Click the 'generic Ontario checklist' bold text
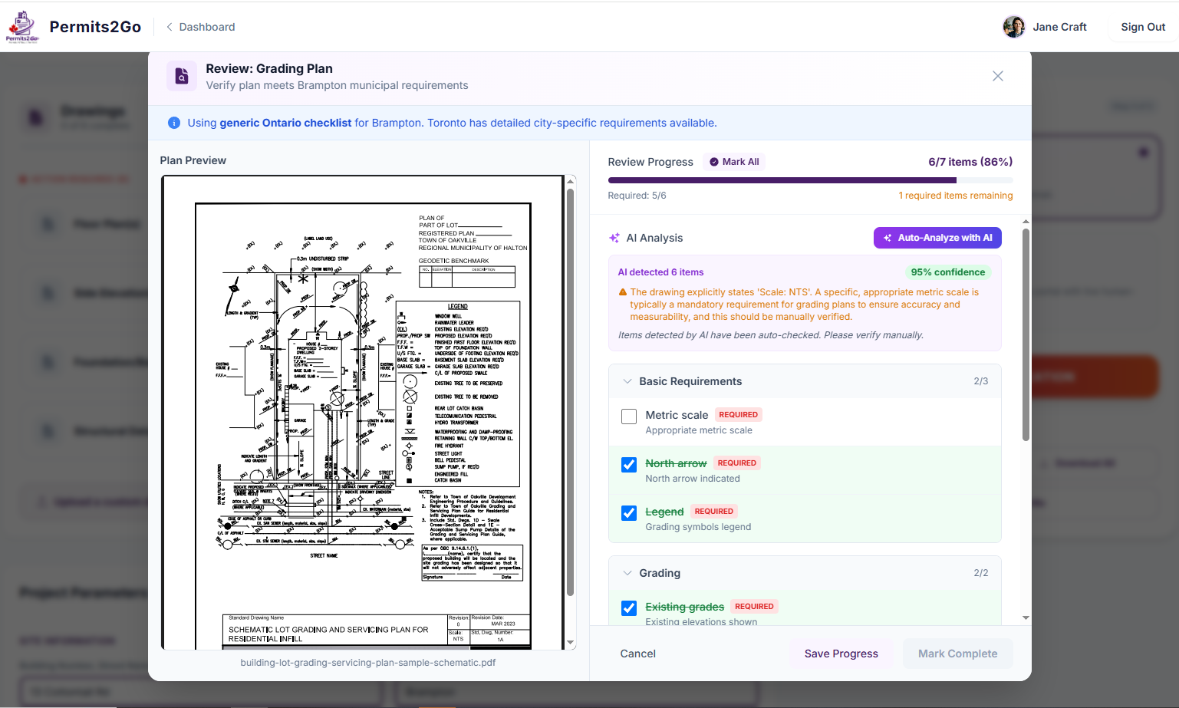The image size is (1179, 708). [x=285, y=123]
